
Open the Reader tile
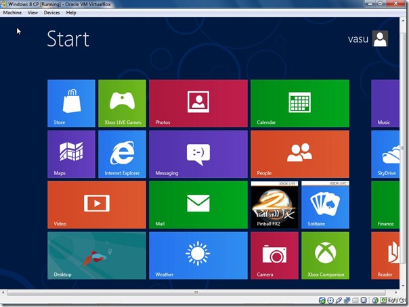point(385,256)
